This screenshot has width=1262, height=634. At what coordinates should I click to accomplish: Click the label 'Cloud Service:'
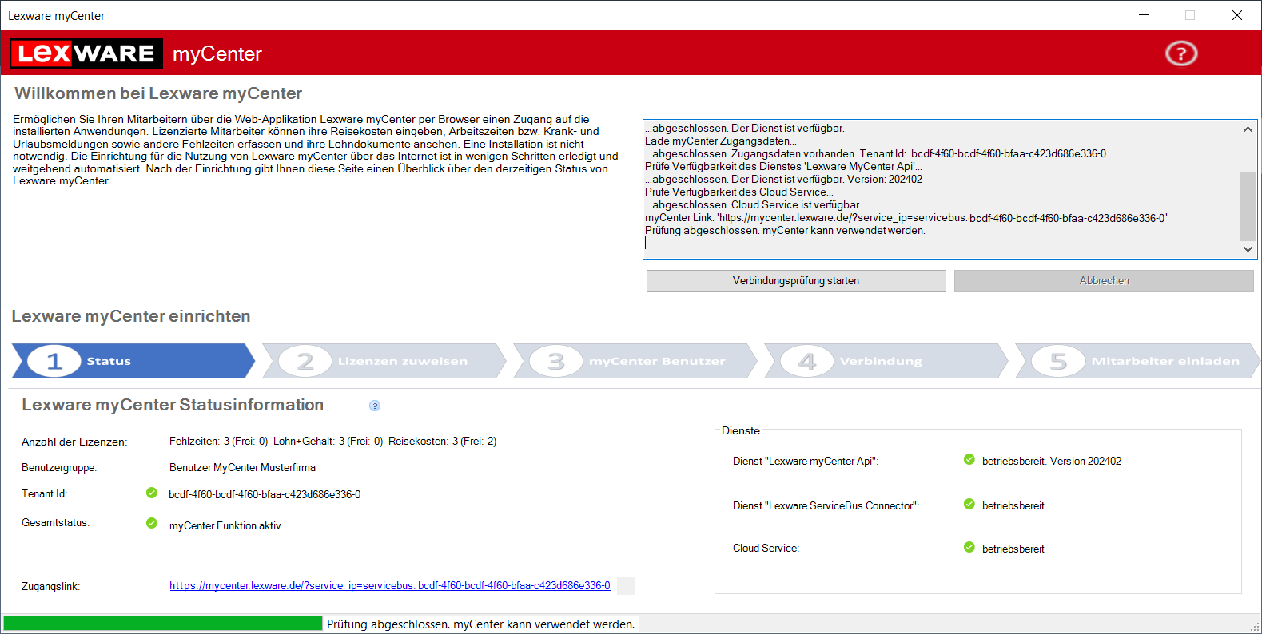(766, 549)
